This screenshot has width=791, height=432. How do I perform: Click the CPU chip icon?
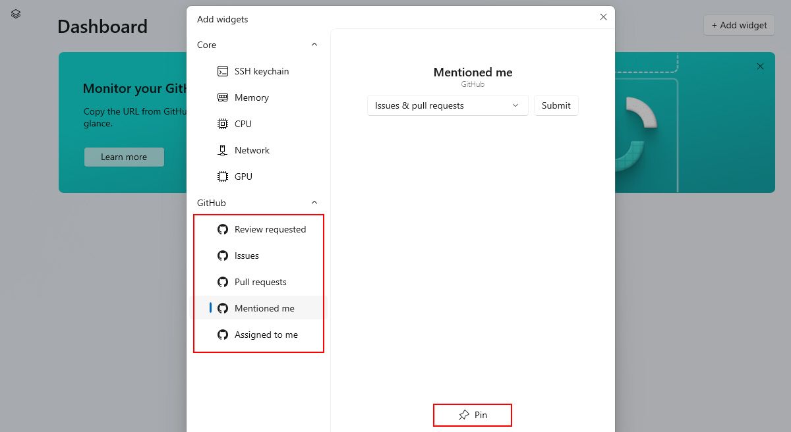(x=223, y=124)
